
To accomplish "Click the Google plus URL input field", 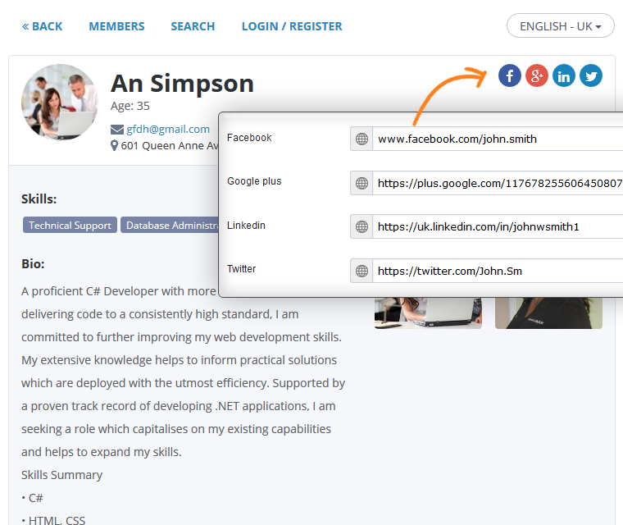I will point(498,183).
